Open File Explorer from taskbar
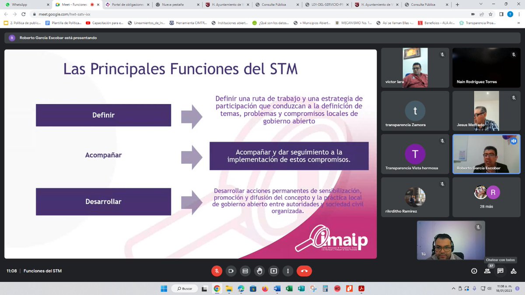This screenshot has width=525, height=295. (229, 288)
